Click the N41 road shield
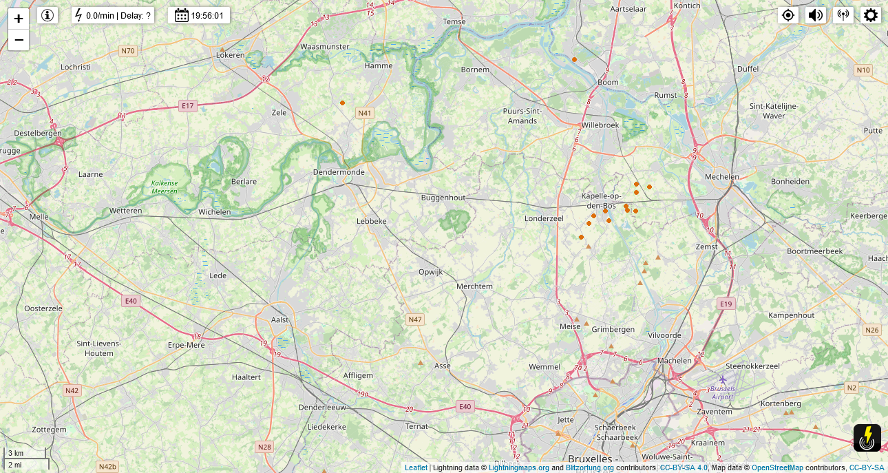Viewport: 888px width, 473px height. pos(365,113)
